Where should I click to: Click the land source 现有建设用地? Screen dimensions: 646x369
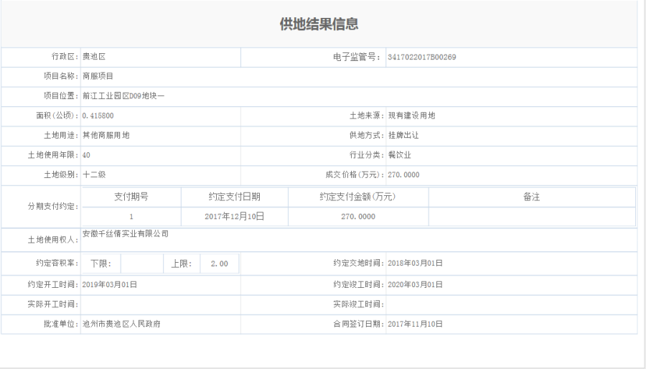[x=411, y=116]
